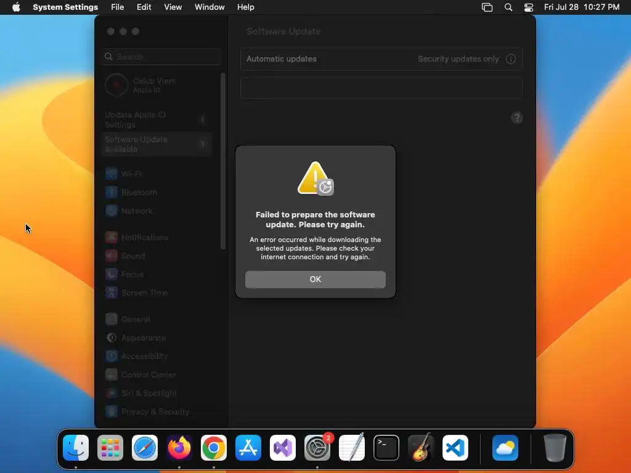
Task: Open the Weather app in Dock
Action: pos(505,448)
